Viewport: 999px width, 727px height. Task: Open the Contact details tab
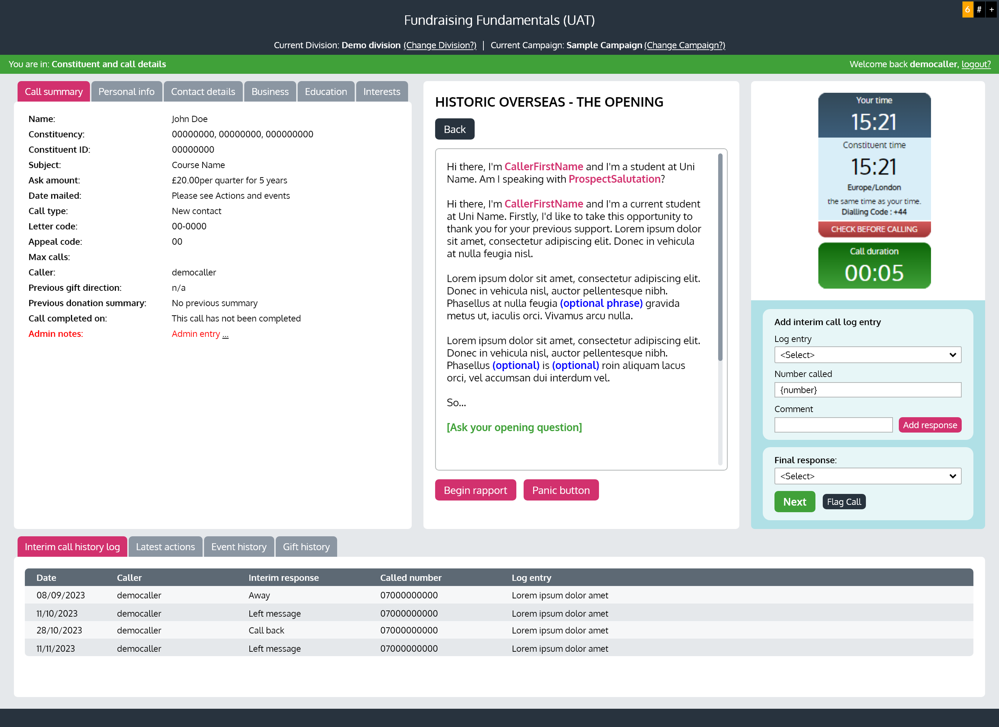click(x=203, y=92)
